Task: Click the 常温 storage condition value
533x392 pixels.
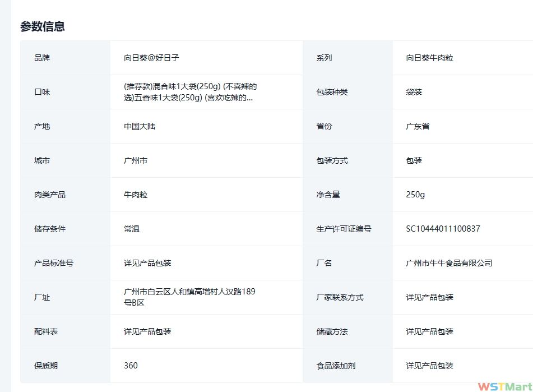Action: coord(132,229)
